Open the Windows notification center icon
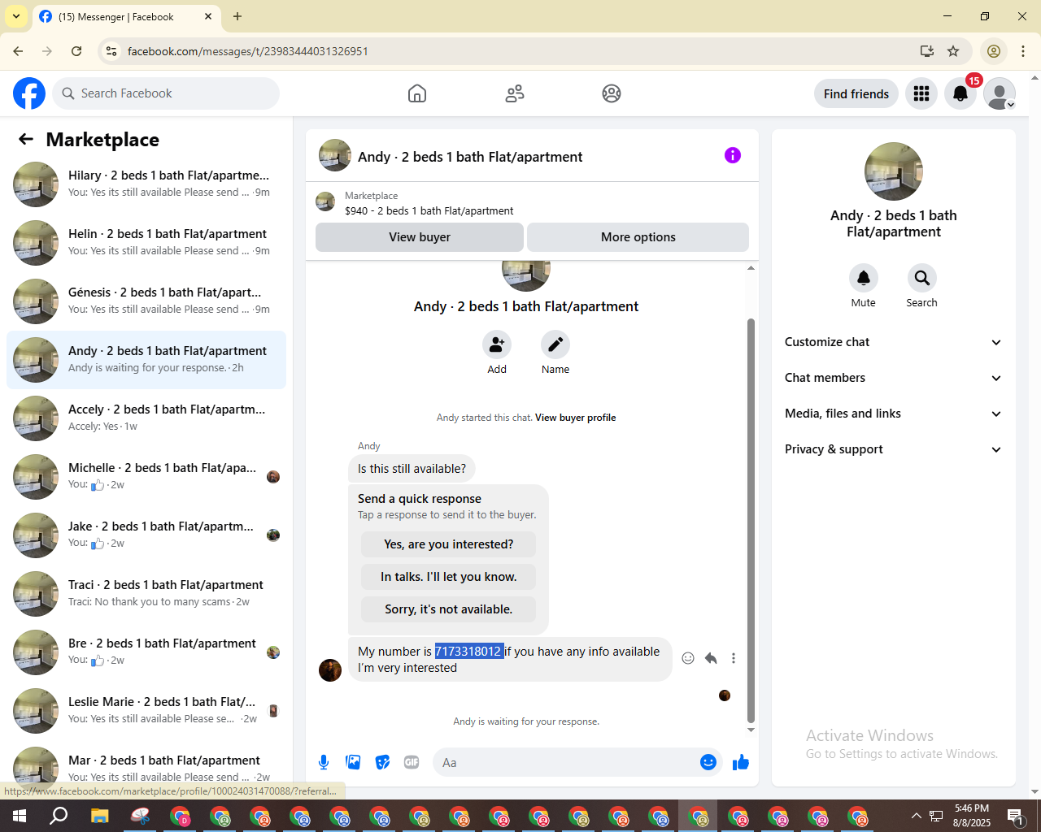The height and width of the screenshot is (832, 1041). [x=1016, y=816]
